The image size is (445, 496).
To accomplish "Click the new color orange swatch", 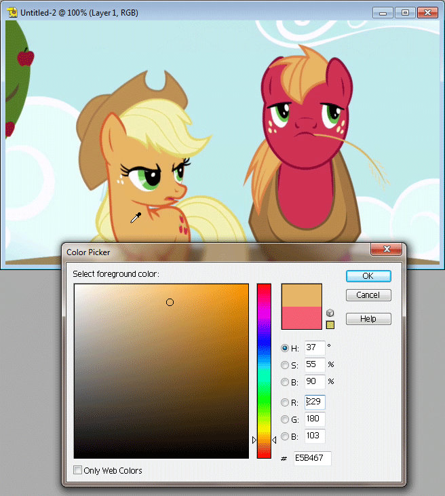I will [x=302, y=295].
